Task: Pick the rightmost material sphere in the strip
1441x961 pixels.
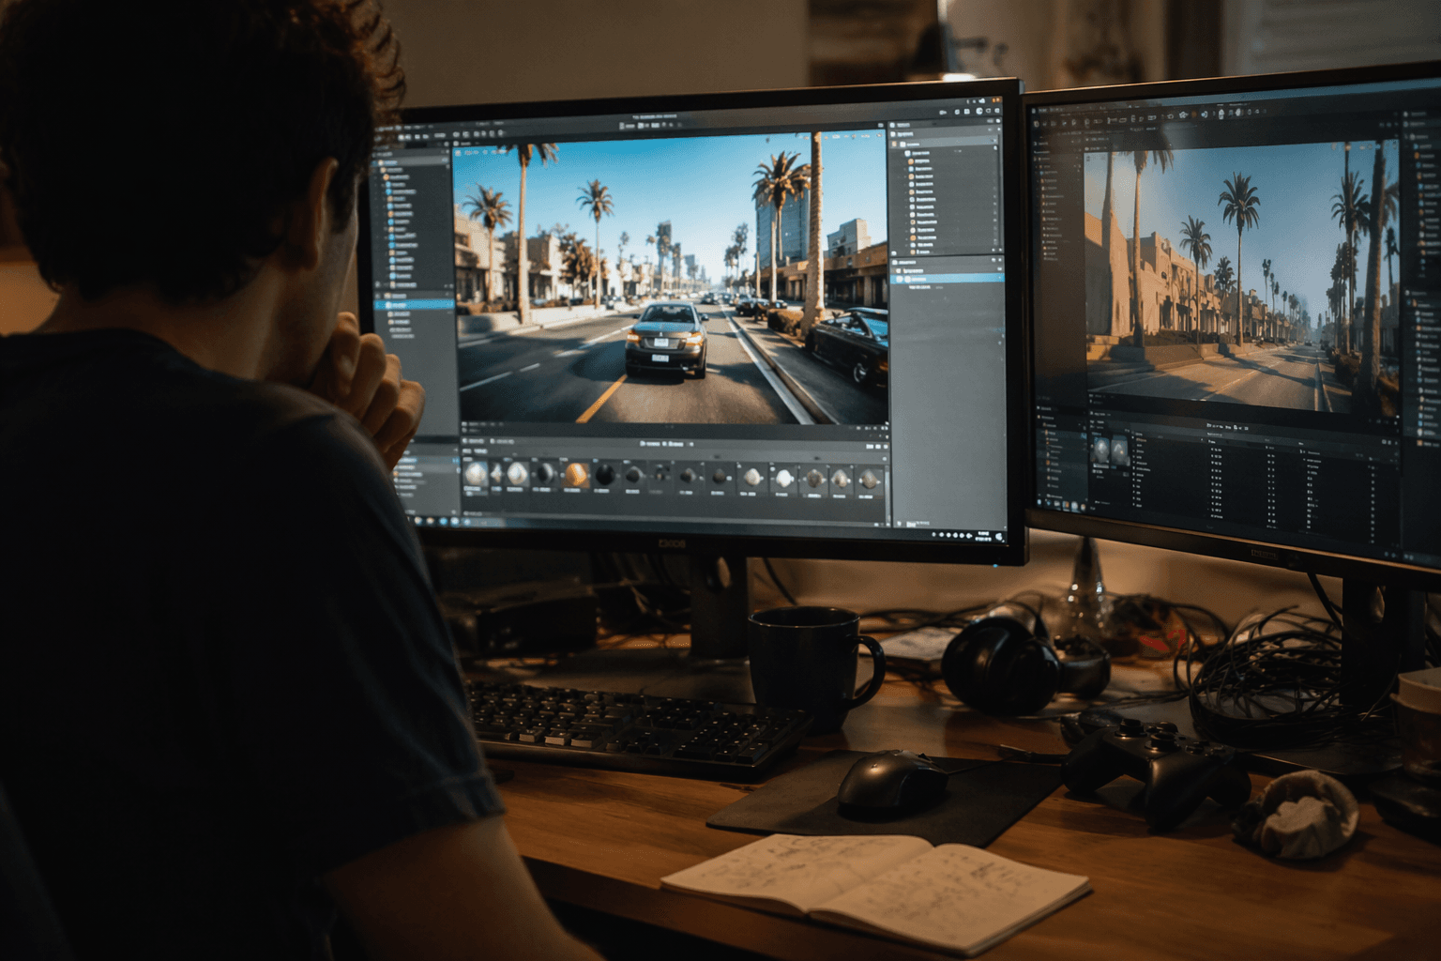Action: click(870, 480)
